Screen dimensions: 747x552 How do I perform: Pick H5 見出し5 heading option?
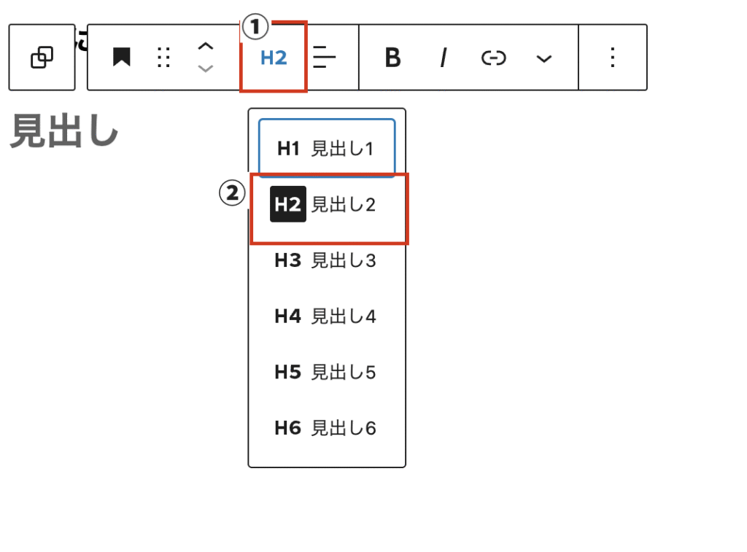pyautogui.click(x=326, y=372)
